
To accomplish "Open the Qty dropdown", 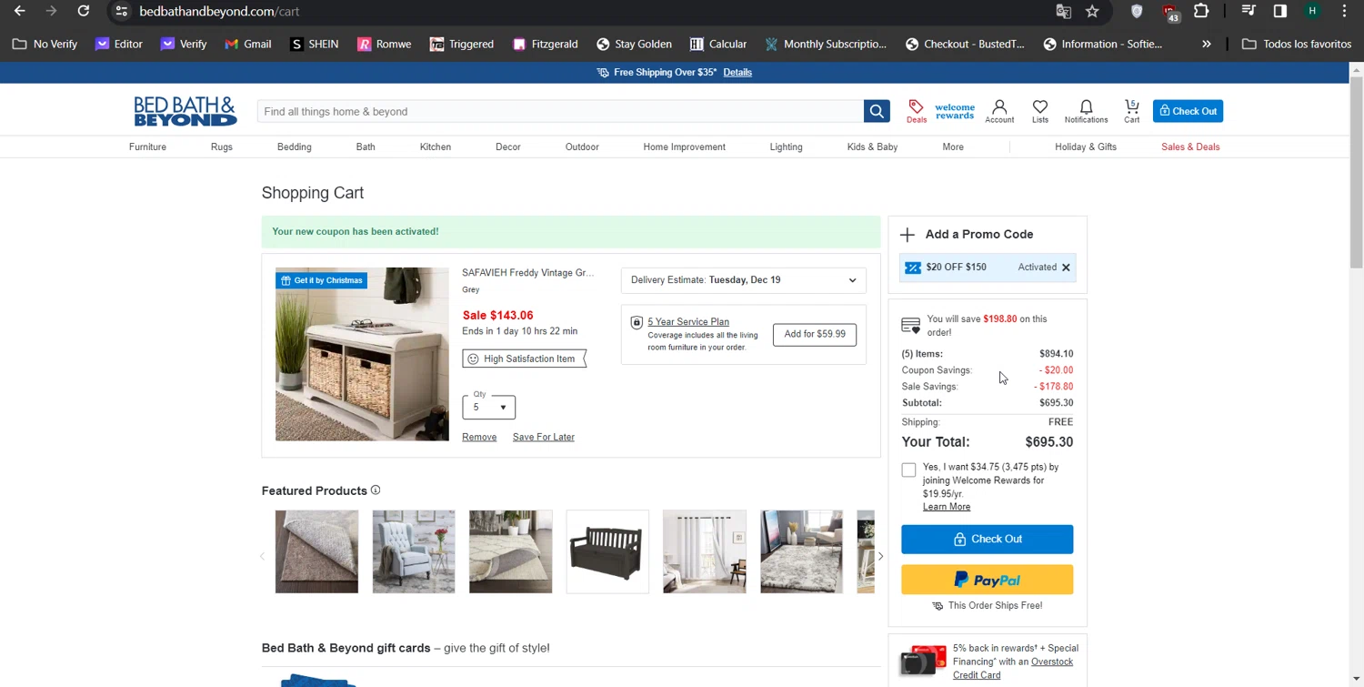I will [x=489, y=407].
